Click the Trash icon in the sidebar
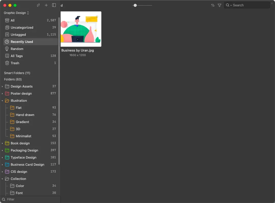This screenshot has height=203, width=275. click(7, 63)
